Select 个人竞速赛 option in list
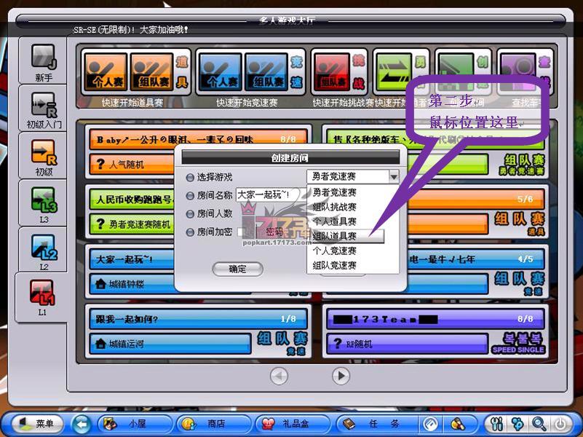The height and width of the screenshot is (437, 583). coord(335,251)
